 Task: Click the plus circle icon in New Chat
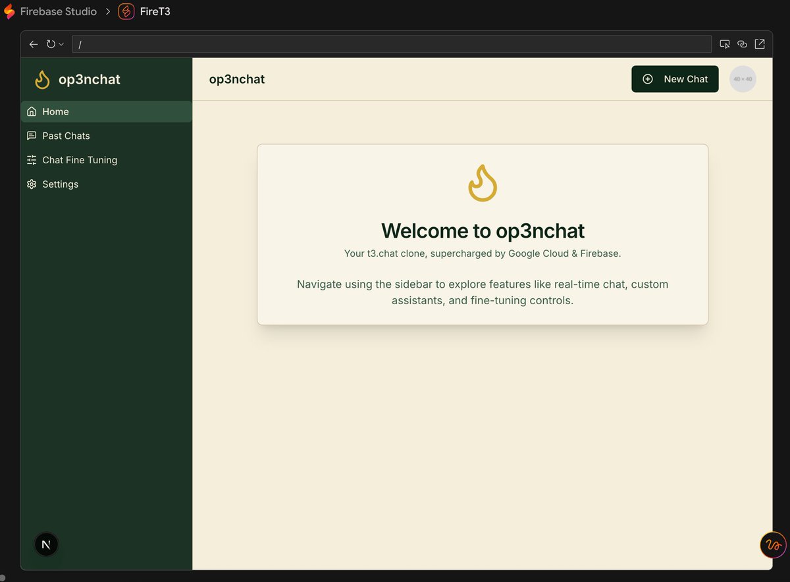pos(648,79)
